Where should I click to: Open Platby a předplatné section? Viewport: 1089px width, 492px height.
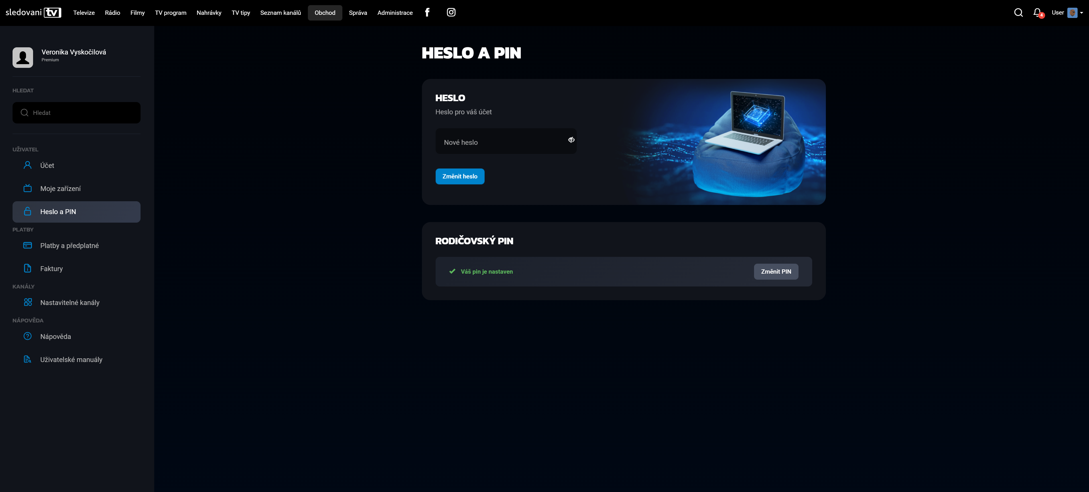click(x=69, y=246)
